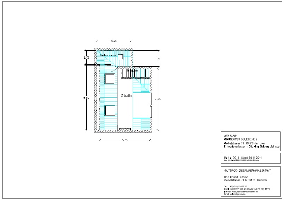Viewport: 284px width, 200px height.
Task: Click the 1.45 dimension on left side
Action: click(x=87, y=57)
